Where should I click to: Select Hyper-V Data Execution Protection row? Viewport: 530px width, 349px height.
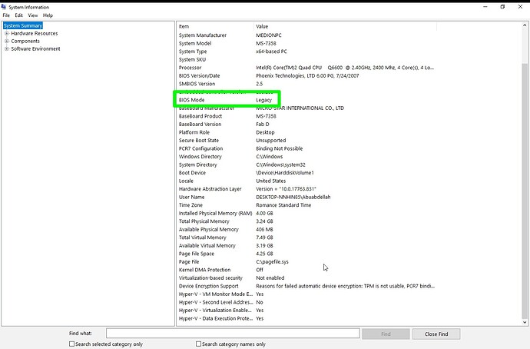coord(307,318)
